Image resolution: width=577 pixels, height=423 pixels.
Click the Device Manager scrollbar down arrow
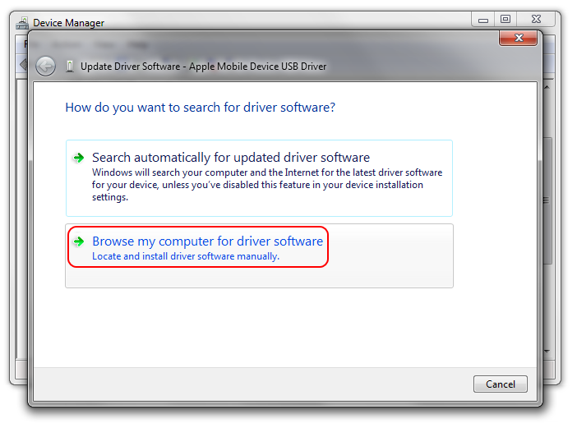coord(547,351)
